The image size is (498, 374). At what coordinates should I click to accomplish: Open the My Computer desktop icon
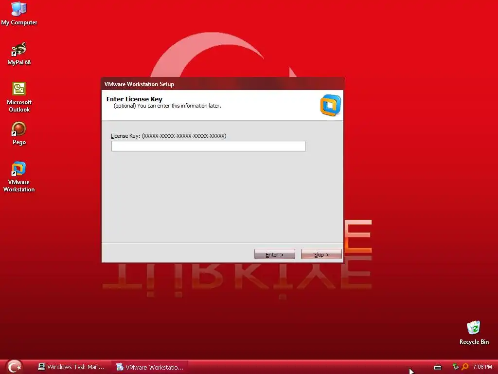pos(19,13)
